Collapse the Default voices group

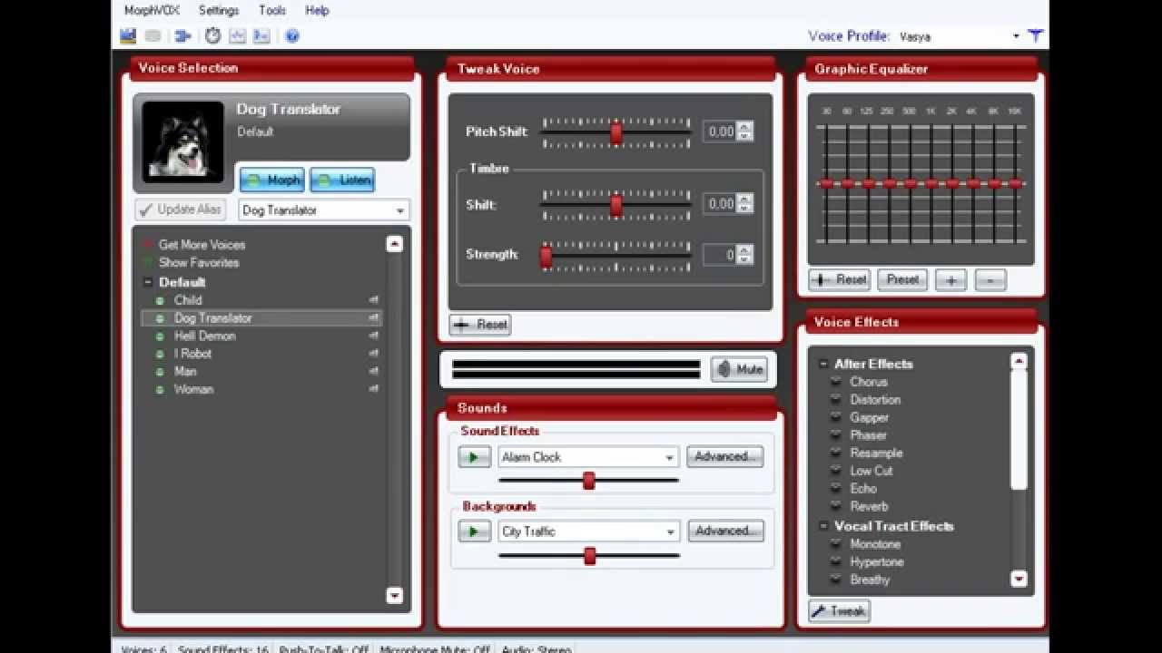(x=148, y=282)
